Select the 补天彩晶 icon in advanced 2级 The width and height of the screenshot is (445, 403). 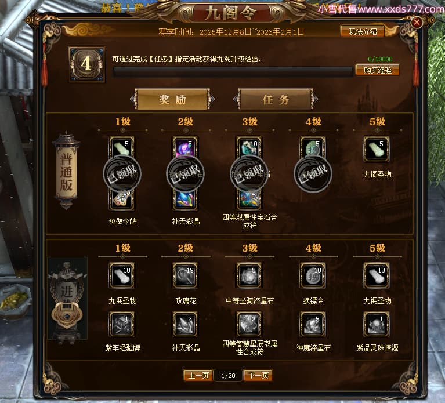coord(185,324)
